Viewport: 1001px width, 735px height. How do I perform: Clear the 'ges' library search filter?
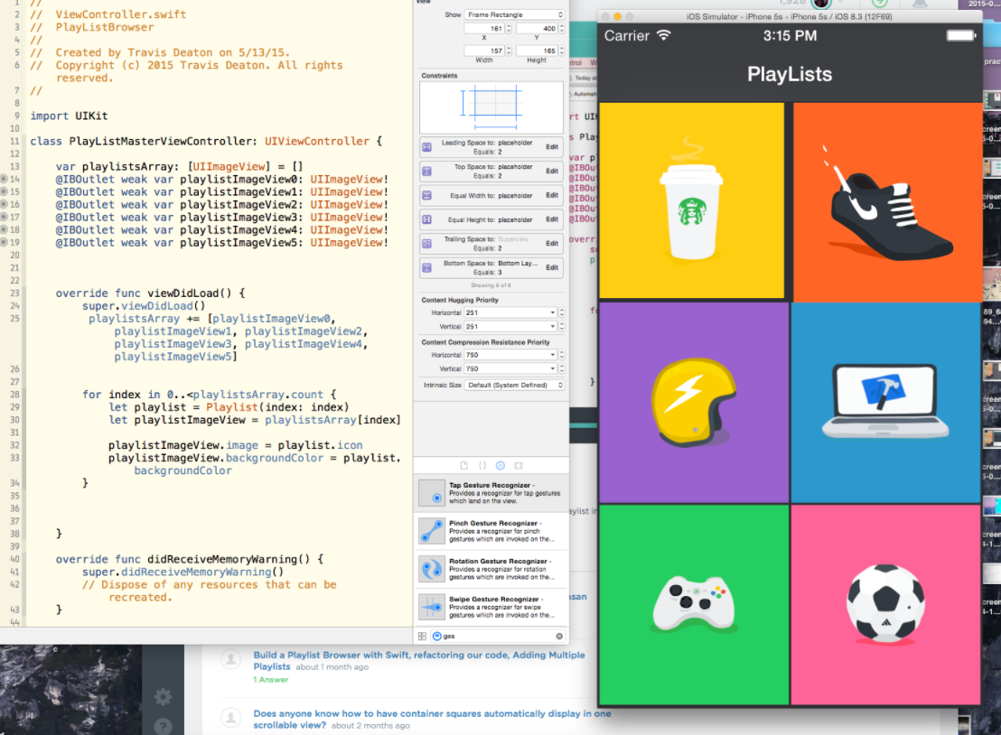(560, 637)
